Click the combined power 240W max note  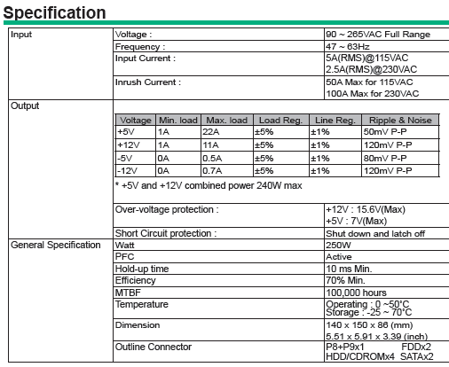pyautogui.click(x=209, y=185)
